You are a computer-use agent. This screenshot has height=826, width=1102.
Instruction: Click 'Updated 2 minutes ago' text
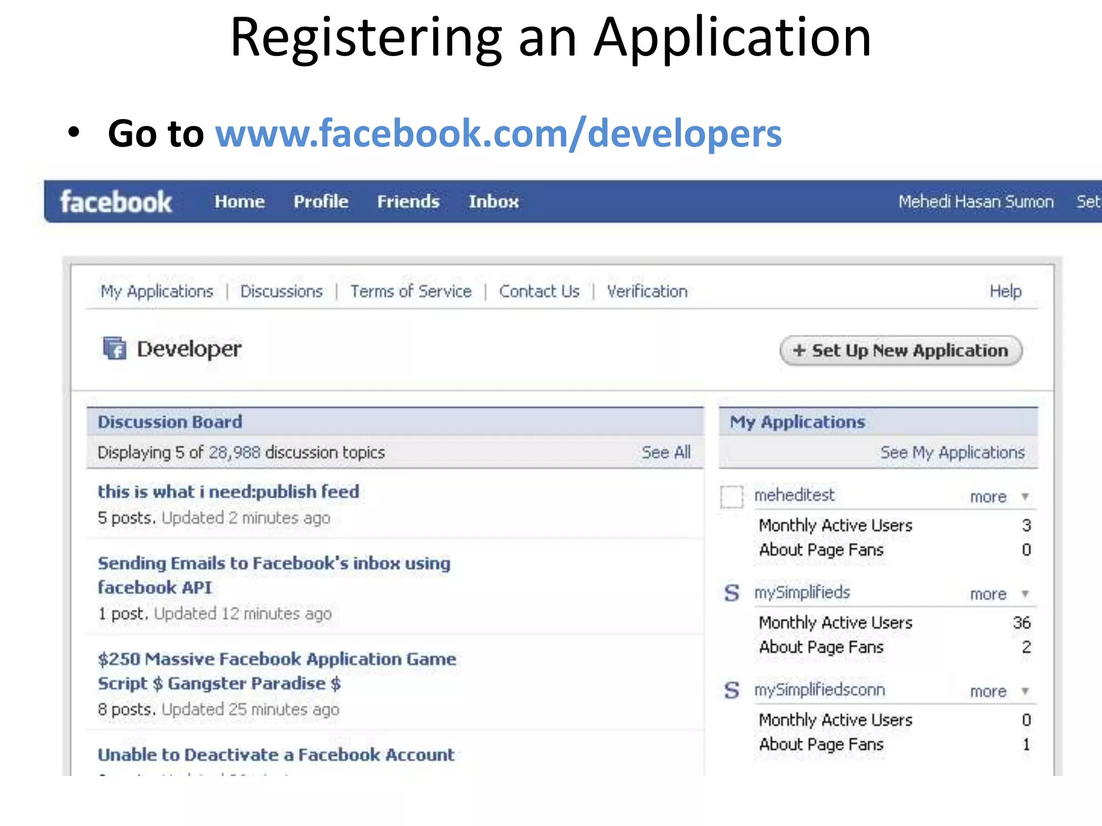(x=246, y=518)
